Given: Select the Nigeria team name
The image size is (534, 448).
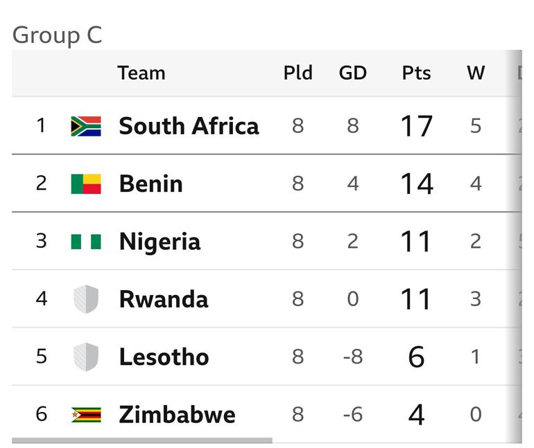Looking at the screenshot, I should pos(160,242).
